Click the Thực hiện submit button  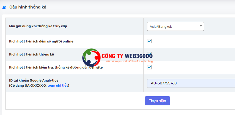157,101
